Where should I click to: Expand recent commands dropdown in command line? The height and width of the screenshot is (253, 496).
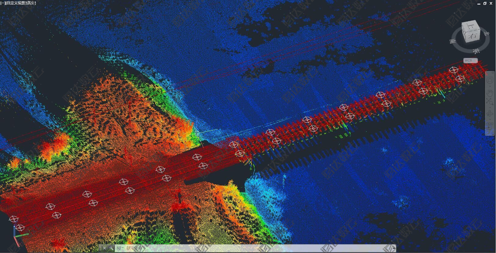(120, 248)
